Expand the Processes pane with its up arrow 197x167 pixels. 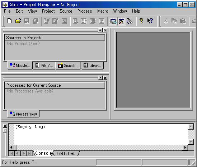click(100, 78)
